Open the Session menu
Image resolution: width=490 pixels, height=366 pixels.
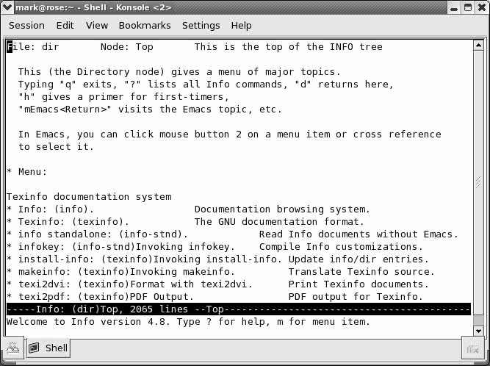point(26,25)
